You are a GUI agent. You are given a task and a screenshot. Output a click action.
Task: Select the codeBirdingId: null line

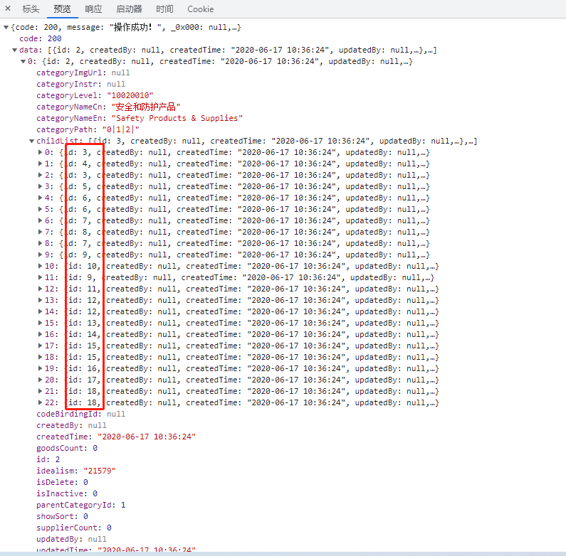pos(81,415)
